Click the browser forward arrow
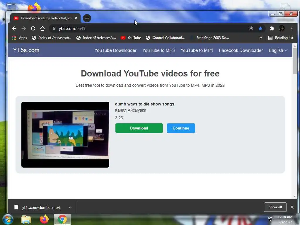 click(x=24, y=28)
